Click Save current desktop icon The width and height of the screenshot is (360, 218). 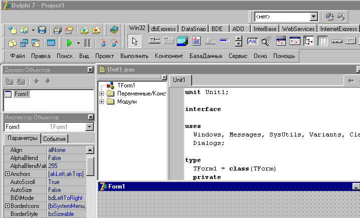coord(330,16)
